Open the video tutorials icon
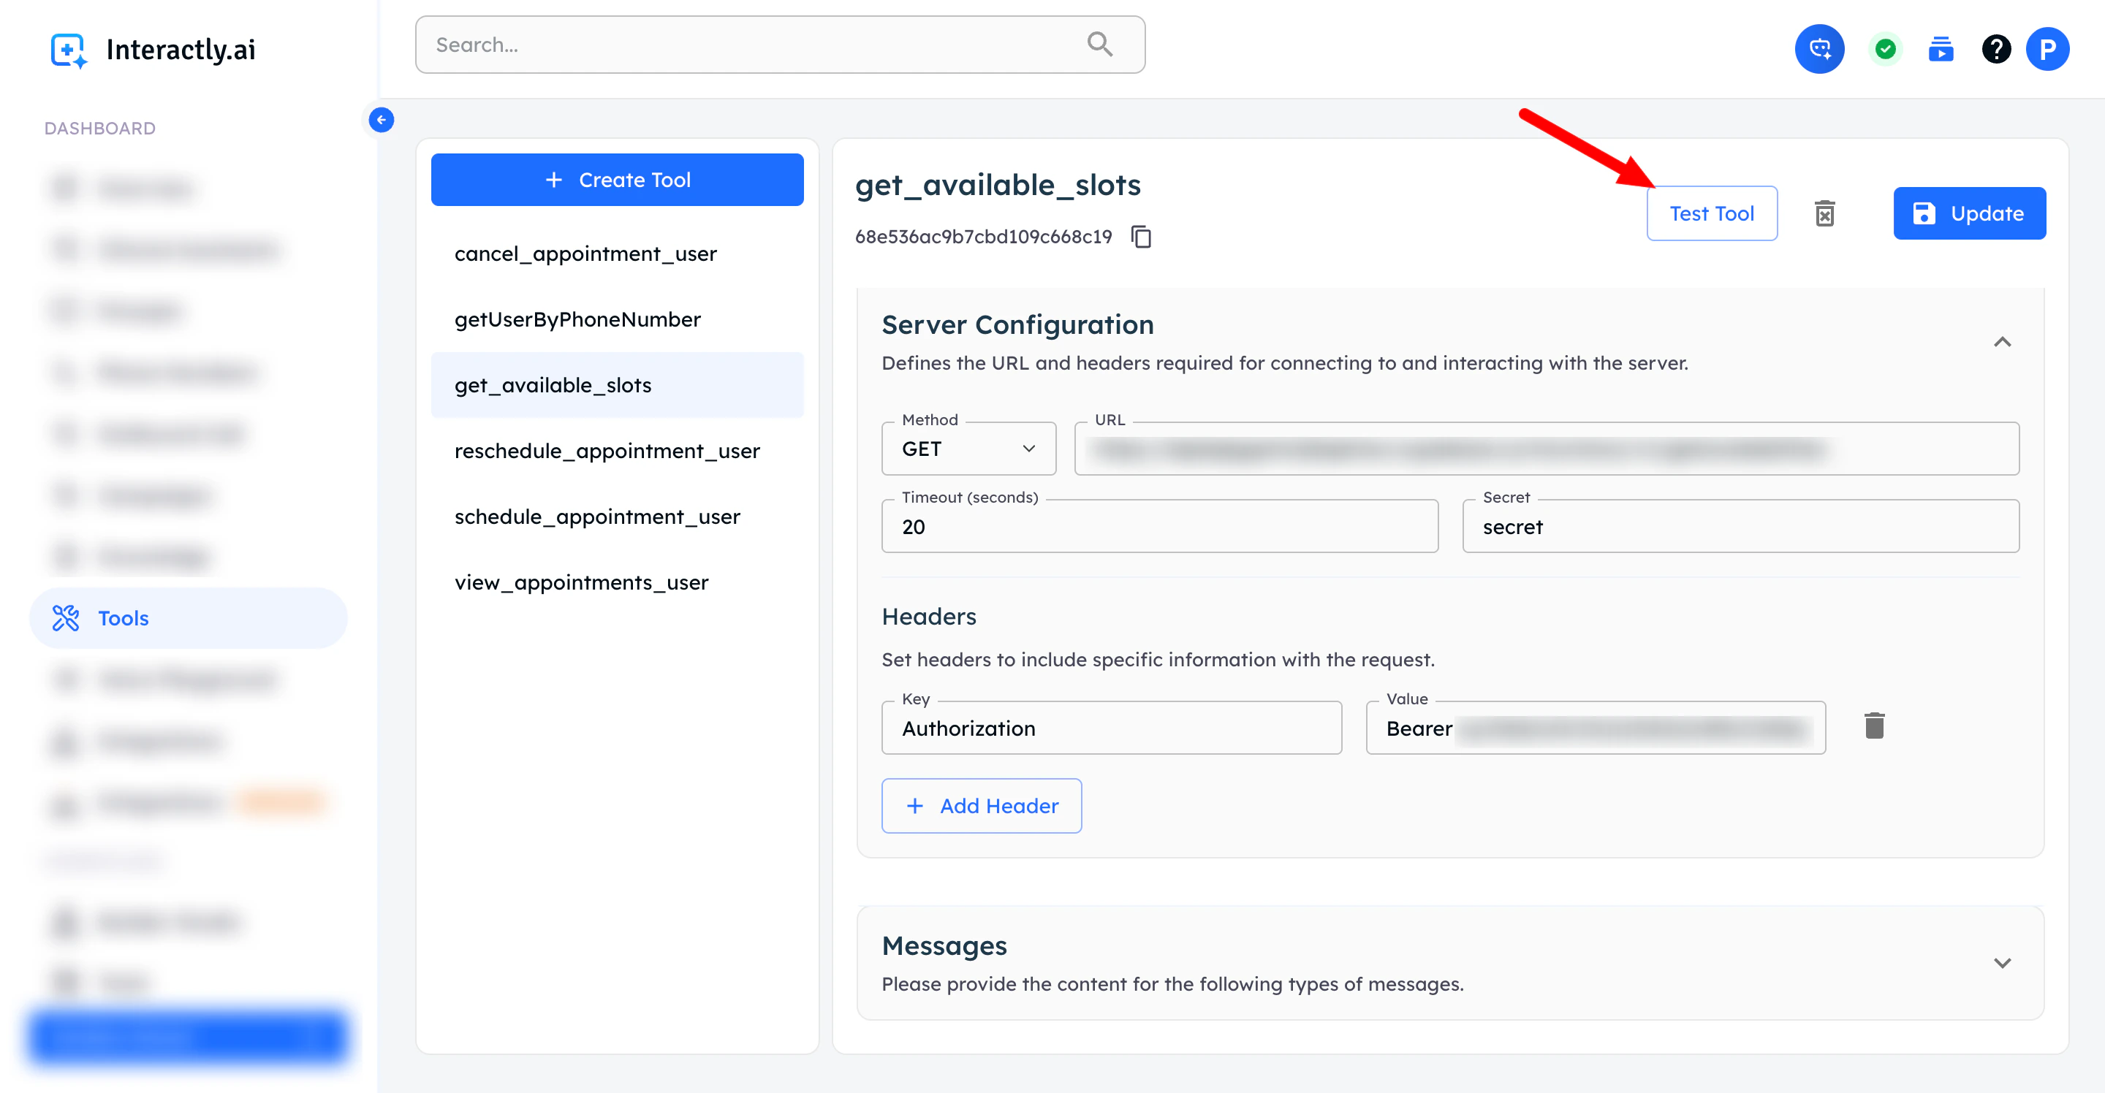 [1940, 49]
